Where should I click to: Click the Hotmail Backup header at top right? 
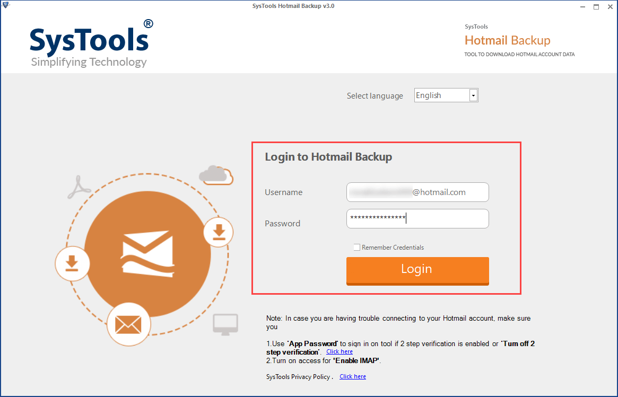pos(507,40)
